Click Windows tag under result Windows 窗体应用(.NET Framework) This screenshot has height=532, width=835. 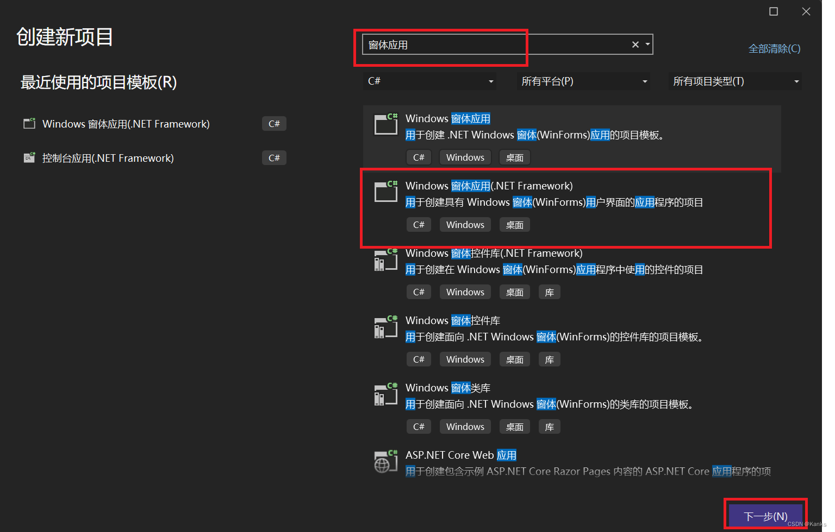click(465, 225)
